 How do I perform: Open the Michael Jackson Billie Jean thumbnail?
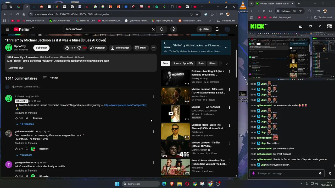tap(175, 96)
